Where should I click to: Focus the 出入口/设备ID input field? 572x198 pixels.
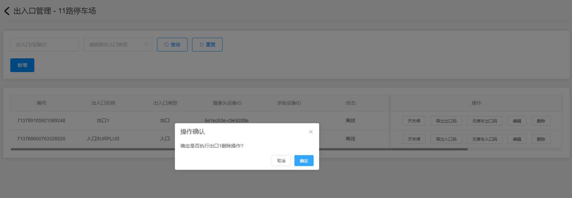coord(45,45)
